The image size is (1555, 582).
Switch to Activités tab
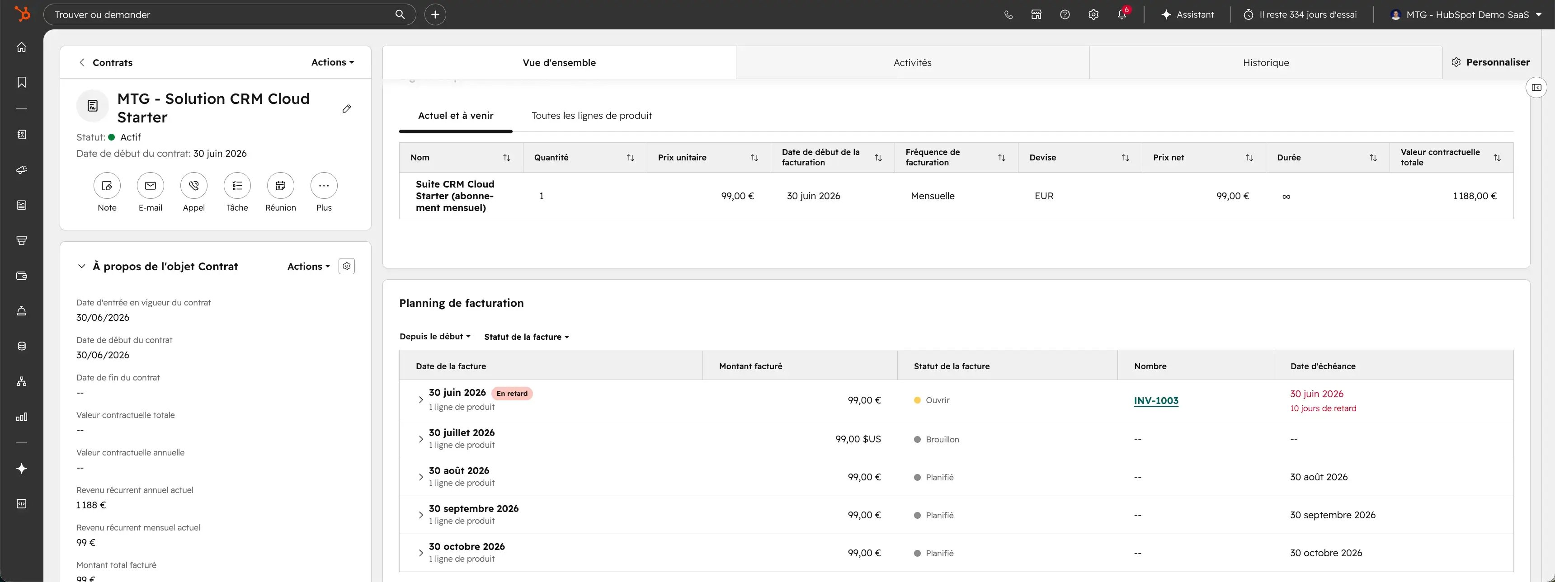pyautogui.click(x=912, y=63)
